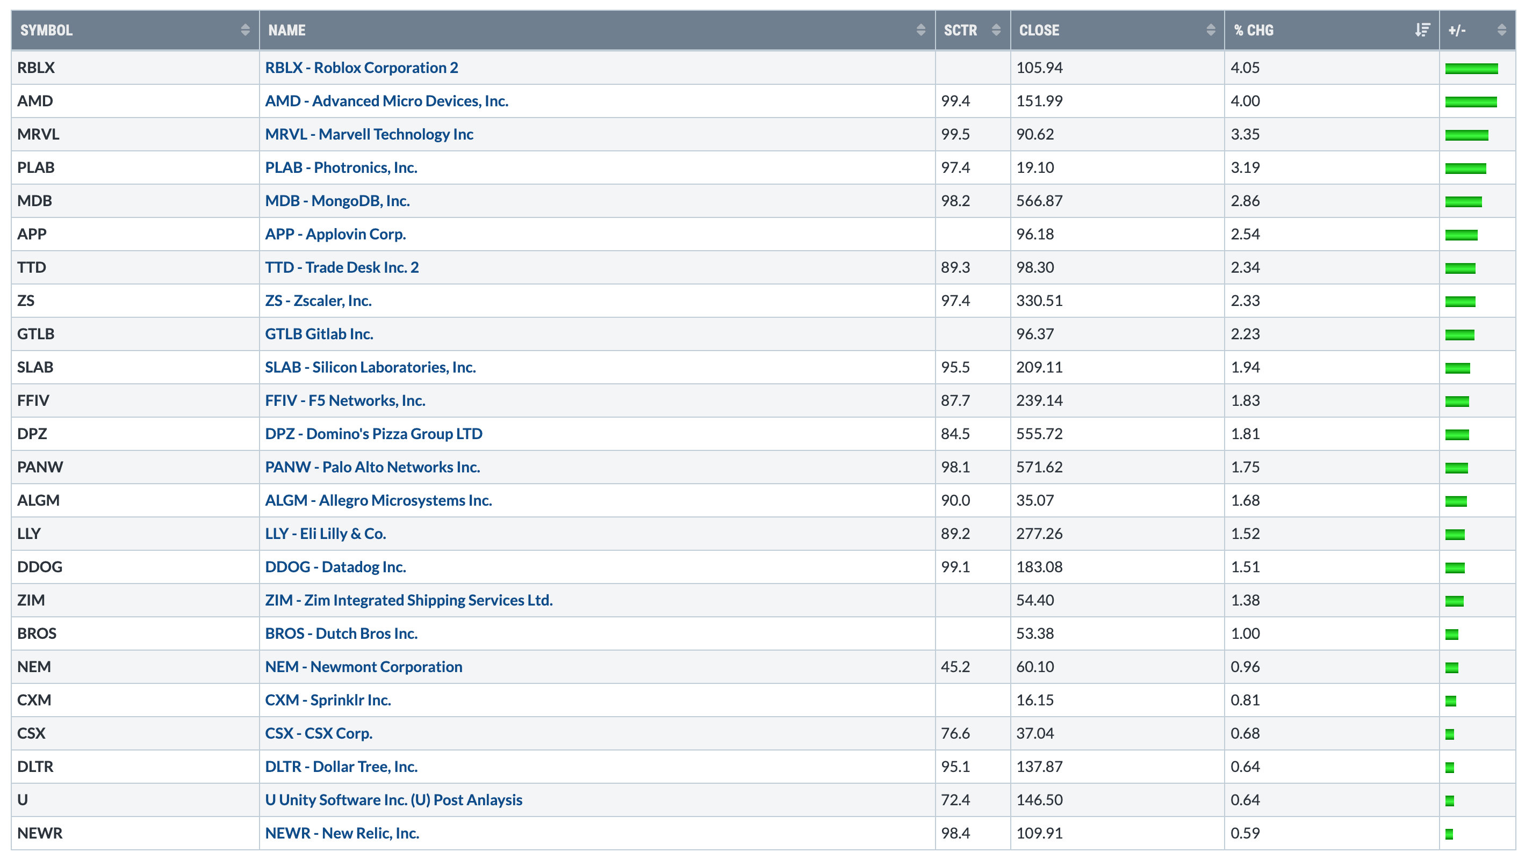
Task: Click the CLOSE column sort arrows
Action: [x=1211, y=30]
